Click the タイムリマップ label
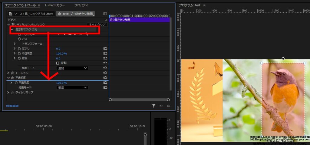The width and height of the screenshot is (310, 145). 25,92
